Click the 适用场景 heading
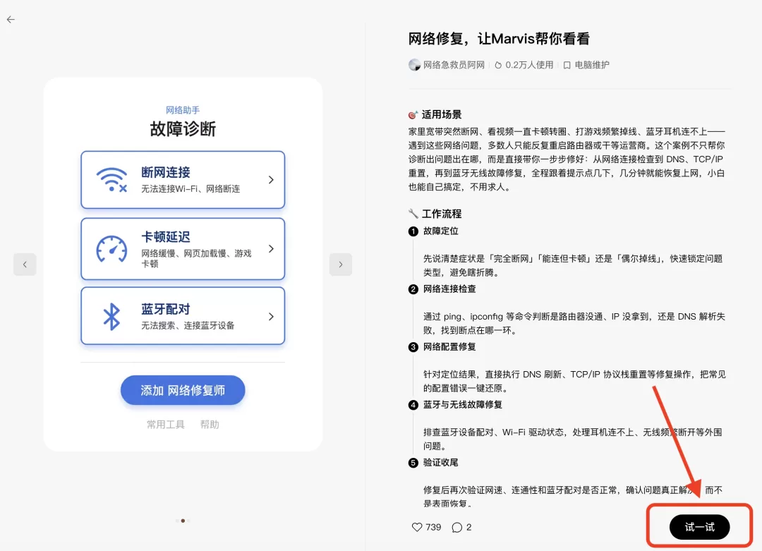 point(442,115)
